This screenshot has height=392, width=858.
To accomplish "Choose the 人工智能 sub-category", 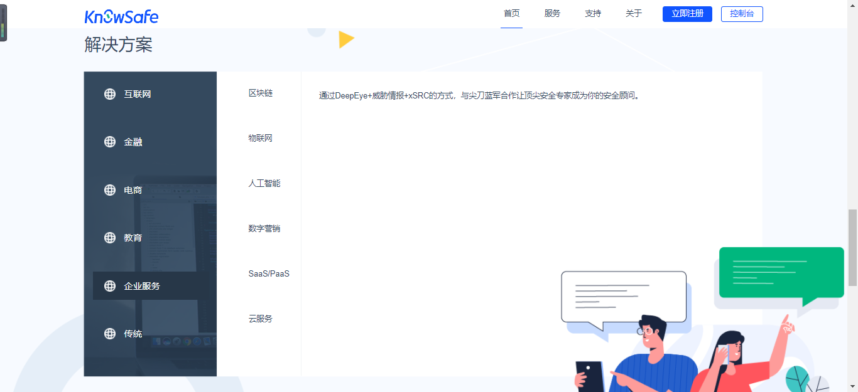I will click(x=264, y=183).
